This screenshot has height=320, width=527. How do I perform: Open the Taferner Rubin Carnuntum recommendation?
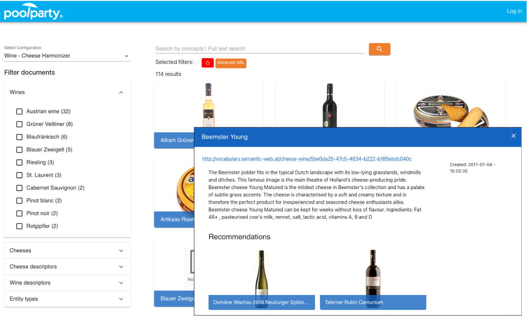(373, 302)
